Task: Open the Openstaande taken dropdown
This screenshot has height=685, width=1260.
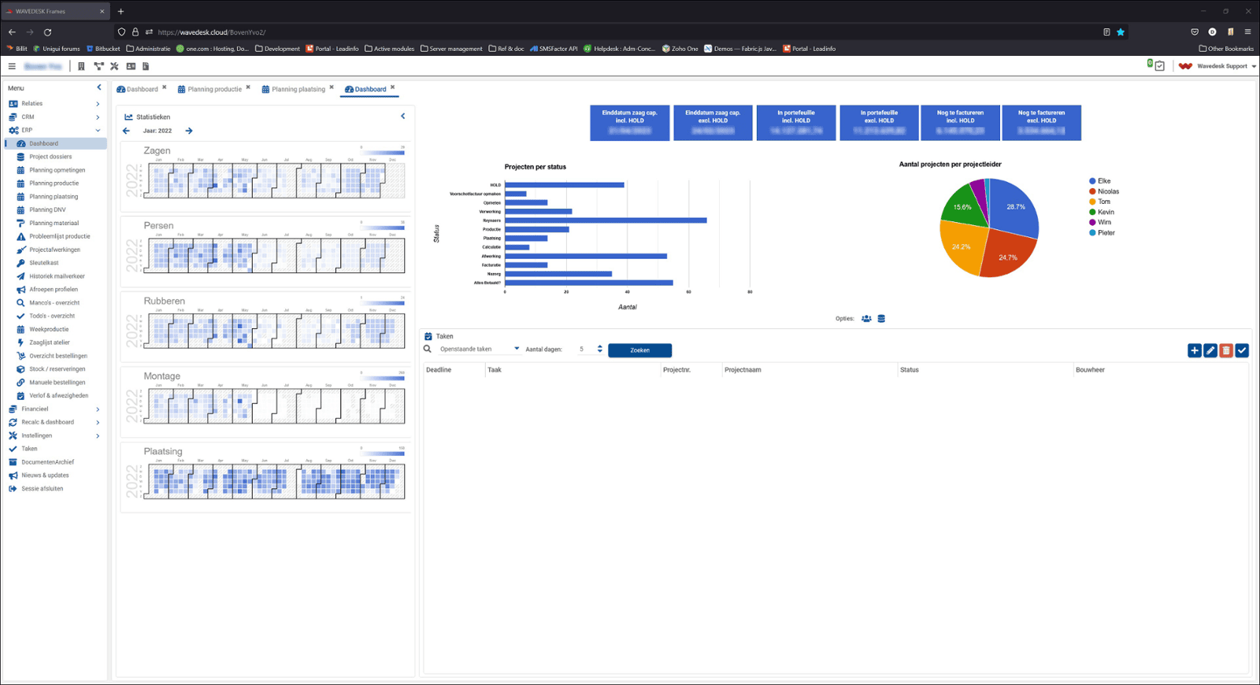Action: (x=479, y=349)
